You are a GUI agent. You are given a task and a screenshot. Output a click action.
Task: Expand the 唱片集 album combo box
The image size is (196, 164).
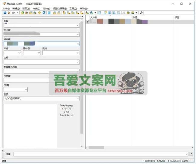coord(77,44)
